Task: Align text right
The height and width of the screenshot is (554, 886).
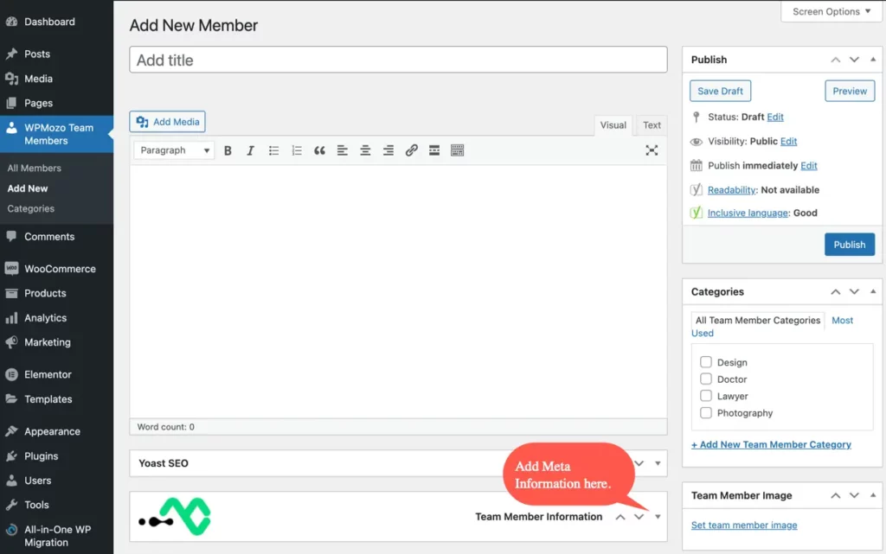Action: [388, 150]
